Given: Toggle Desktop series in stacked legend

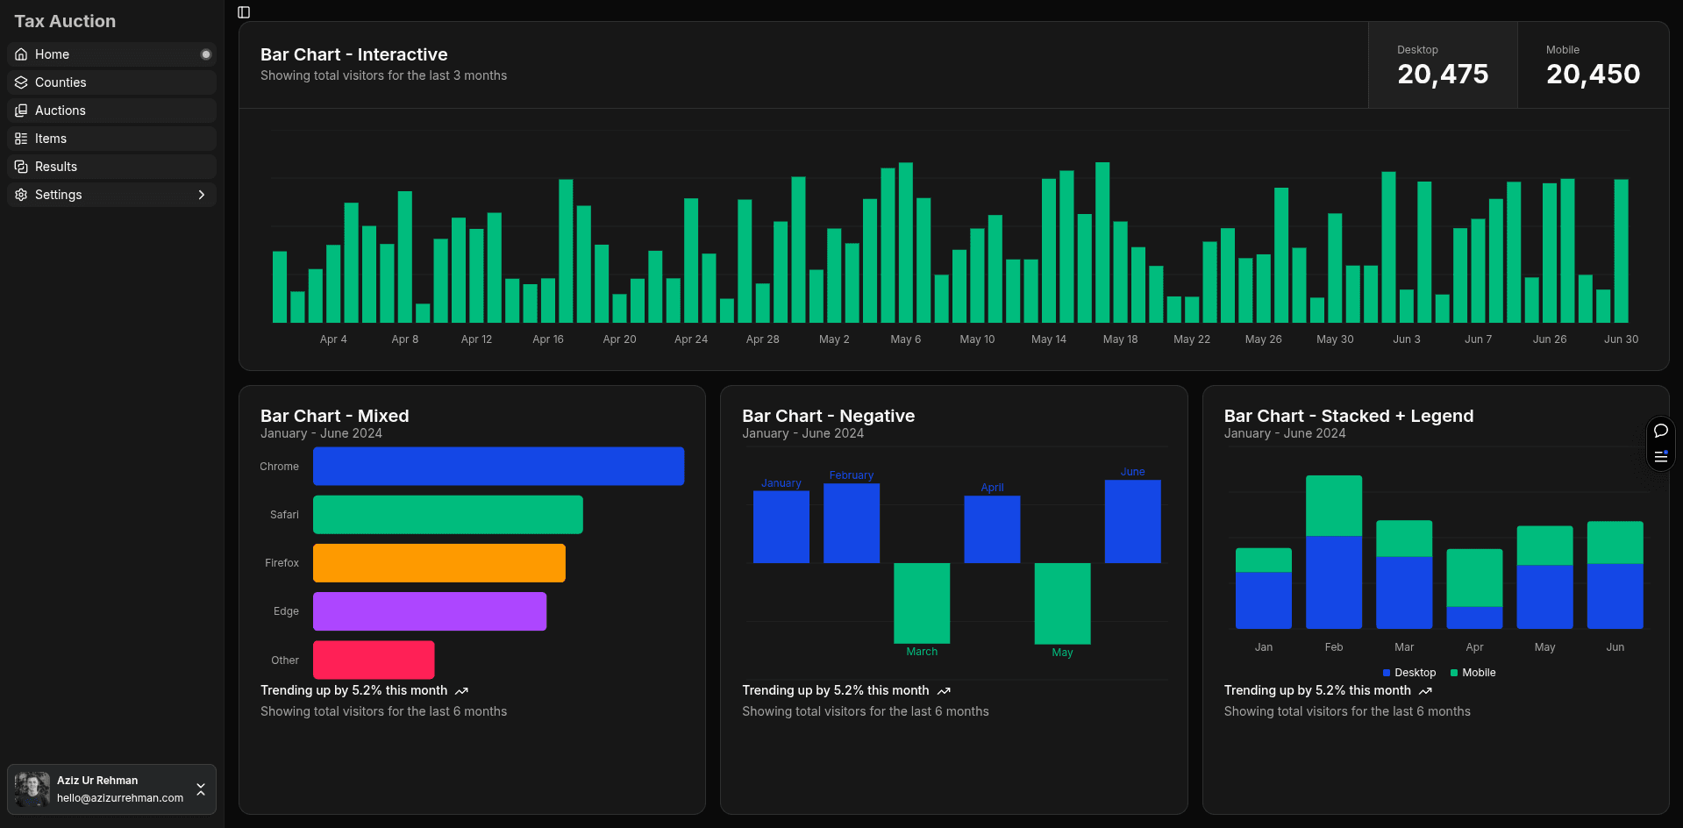Looking at the screenshot, I should 1408,673.
